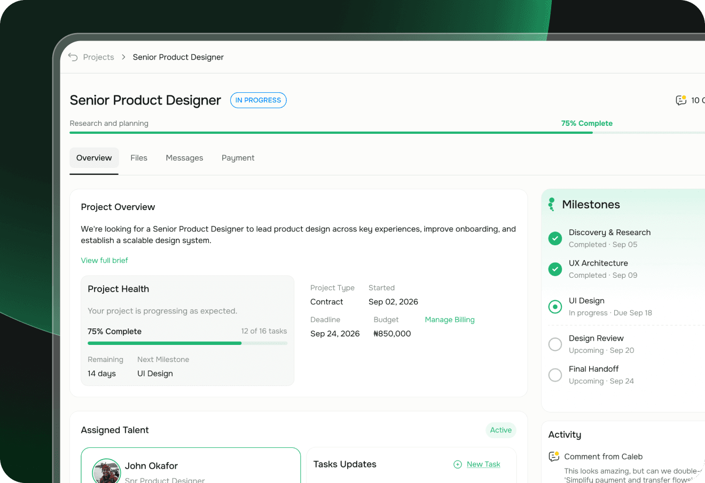Image resolution: width=705 pixels, height=483 pixels.
Task: Switch to the Payment tab
Action: pyautogui.click(x=238, y=158)
